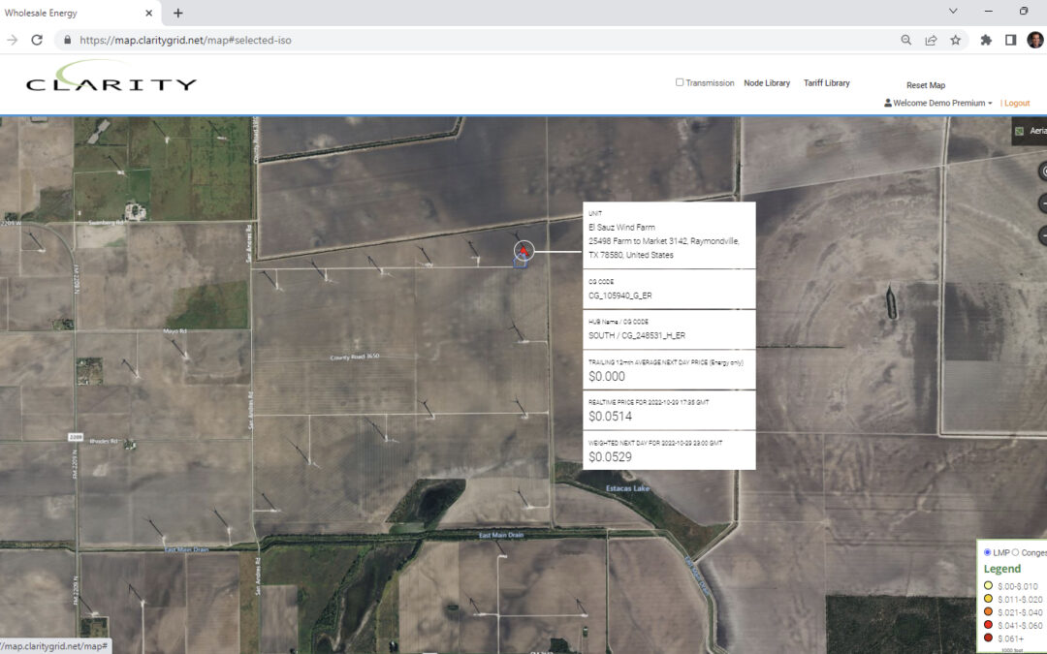1047x654 pixels.
Task: Click the El Sauz Wind Farm unit name
Action: pyautogui.click(x=621, y=227)
